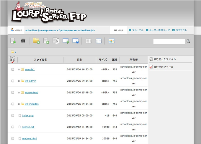
Task: Tick the readme.html row checkbox
Action: pos(13,138)
